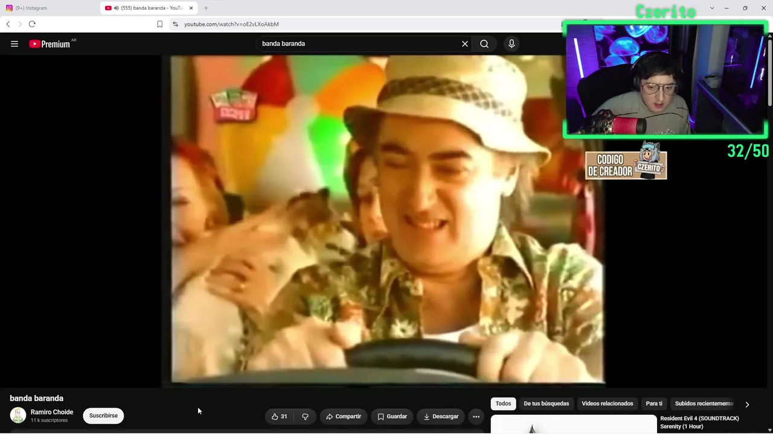Start voice search with the microphone
This screenshot has width=773, height=434.
coord(512,43)
